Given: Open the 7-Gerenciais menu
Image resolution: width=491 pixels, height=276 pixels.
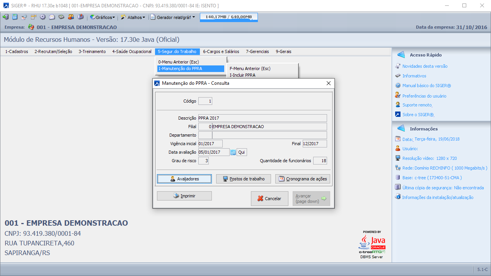Looking at the screenshot, I should [257, 51].
